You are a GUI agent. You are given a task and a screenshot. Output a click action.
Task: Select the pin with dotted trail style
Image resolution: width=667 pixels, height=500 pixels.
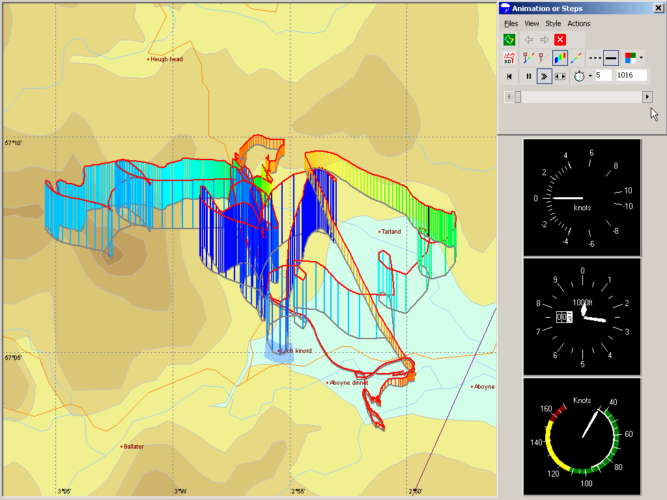(x=543, y=58)
